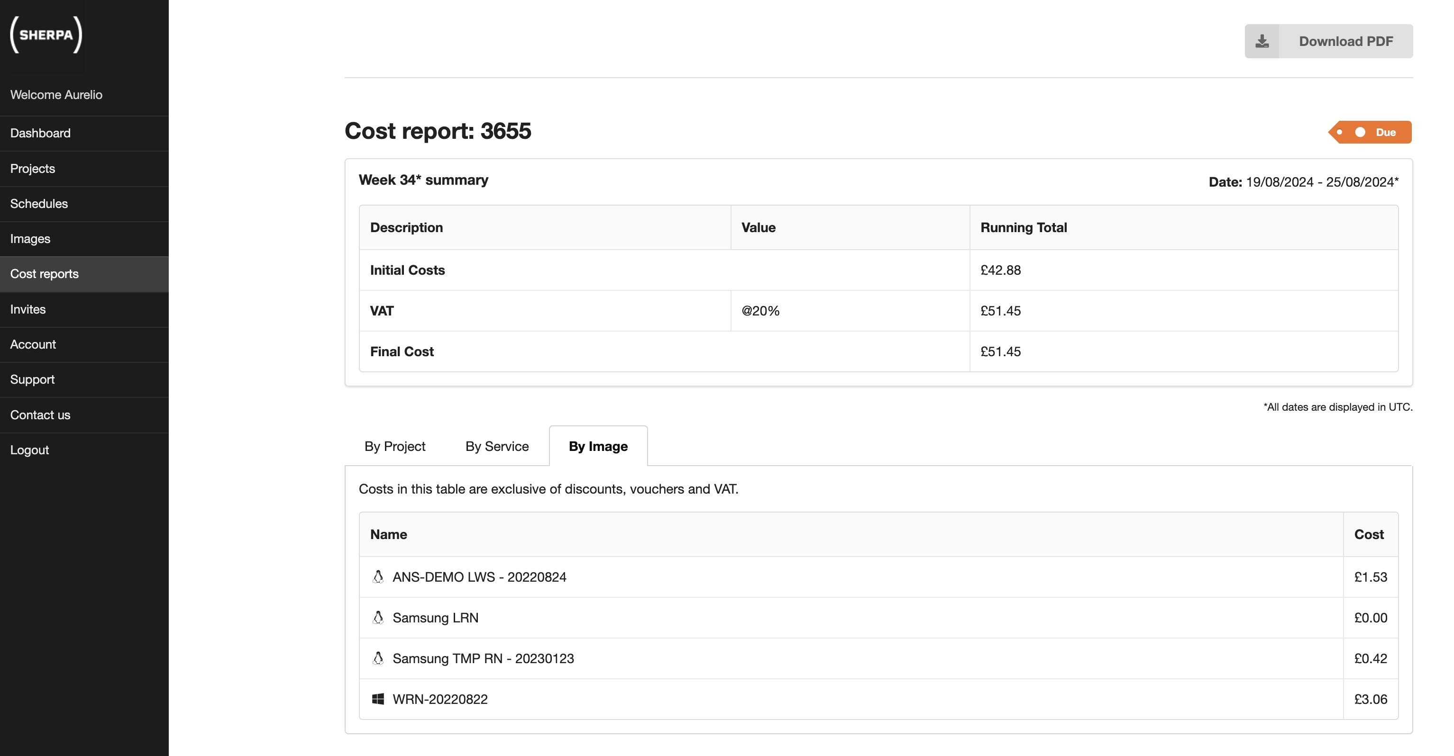Image resolution: width=1454 pixels, height=756 pixels.
Task: Click the penguin icon next to Samsung LRN
Action: (x=378, y=617)
